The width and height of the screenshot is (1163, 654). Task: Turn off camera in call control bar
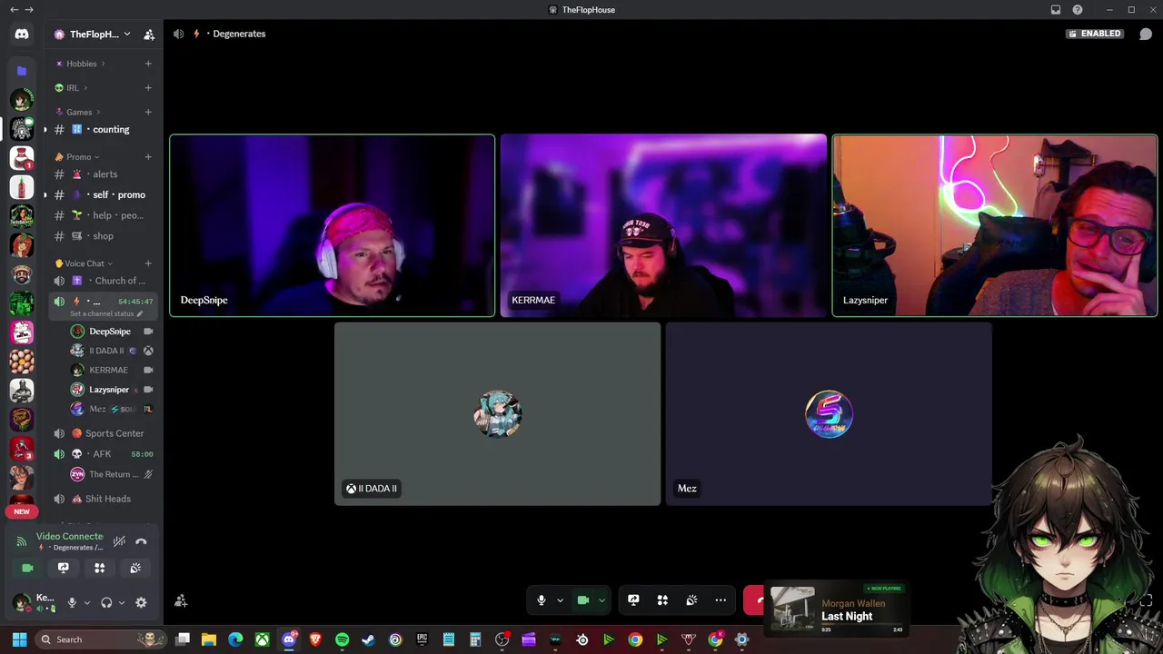[583, 600]
